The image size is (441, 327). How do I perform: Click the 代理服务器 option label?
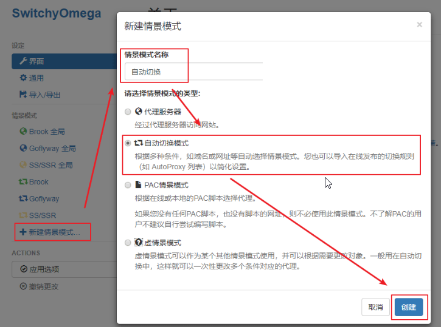point(162,112)
